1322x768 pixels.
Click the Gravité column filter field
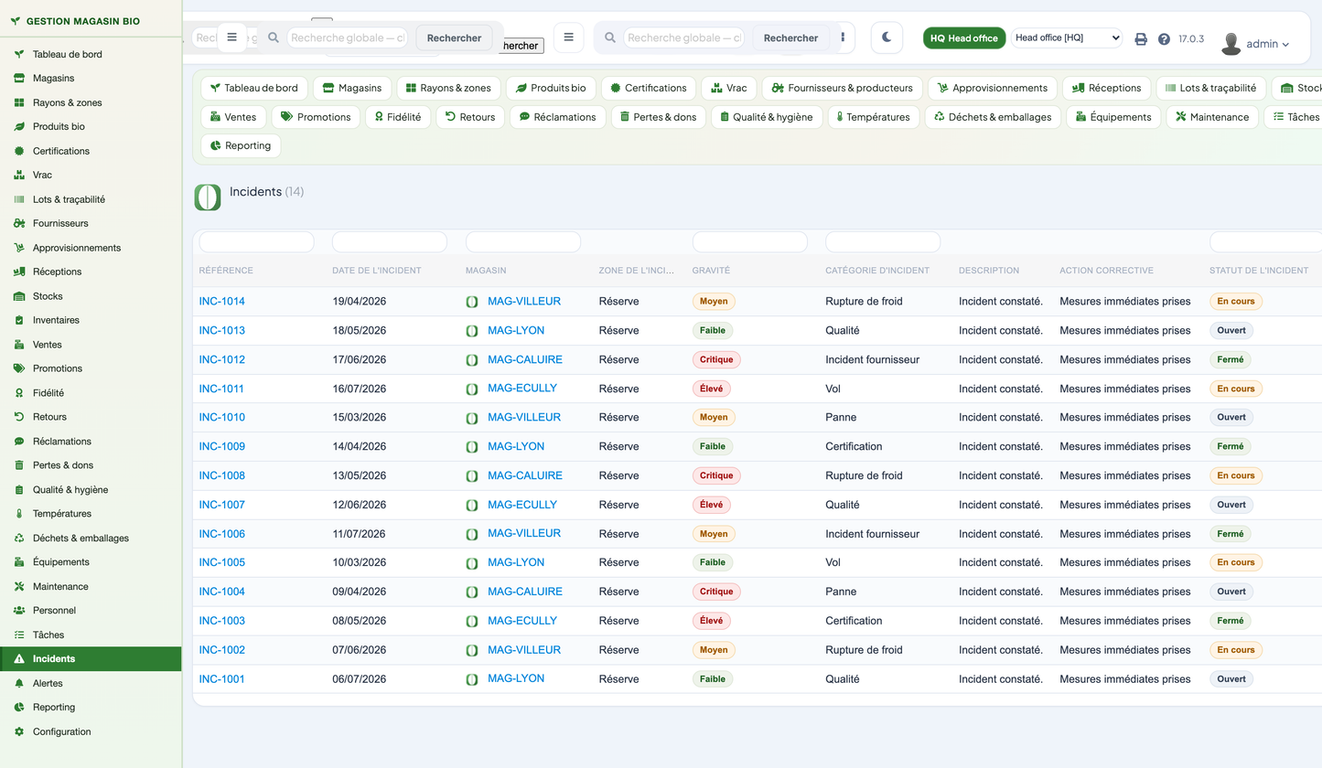click(750, 242)
